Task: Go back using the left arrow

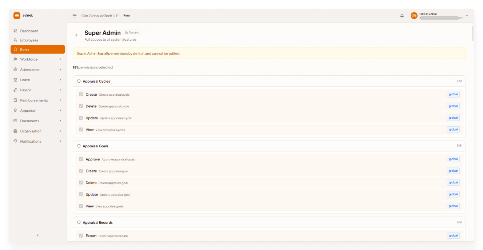Action: (x=77, y=35)
